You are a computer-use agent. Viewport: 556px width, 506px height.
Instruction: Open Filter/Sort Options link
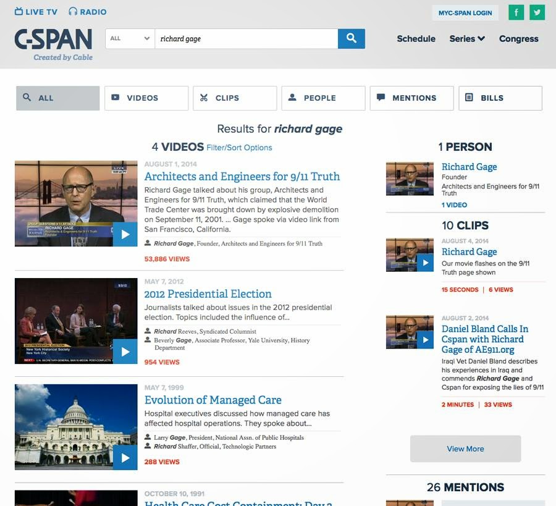(x=239, y=148)
